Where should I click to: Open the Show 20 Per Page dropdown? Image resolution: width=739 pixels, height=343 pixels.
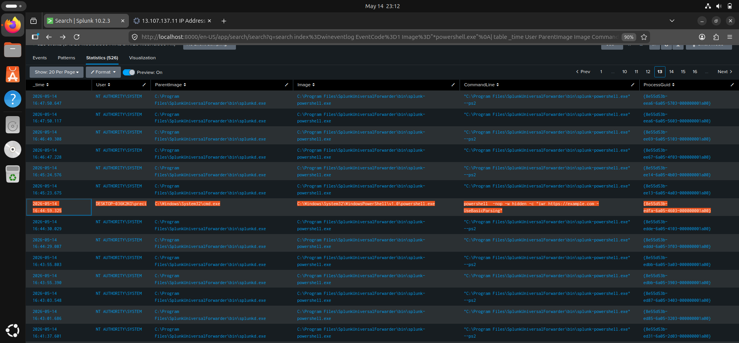point(57,72)
